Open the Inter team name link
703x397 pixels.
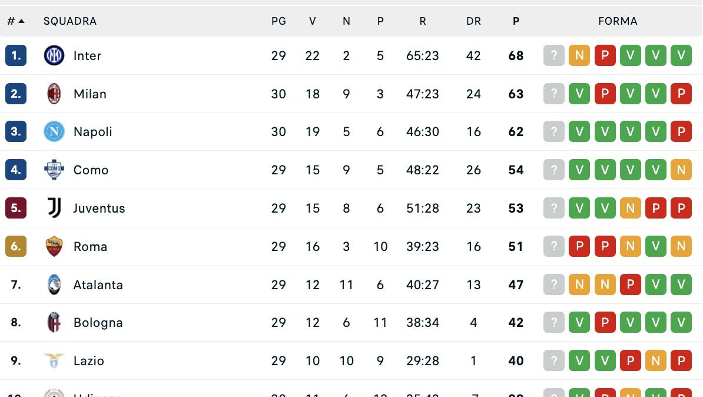87,55
